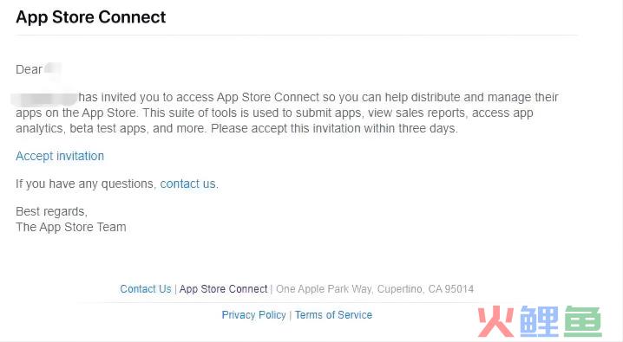
Task: Click the divider line under the header
Action: (x=297, y=35)
